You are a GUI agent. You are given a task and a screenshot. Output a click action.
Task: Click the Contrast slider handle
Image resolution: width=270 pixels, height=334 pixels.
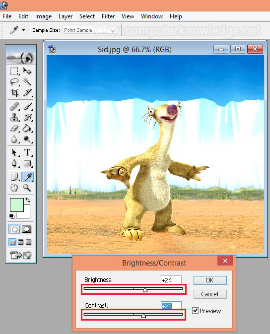143,316
